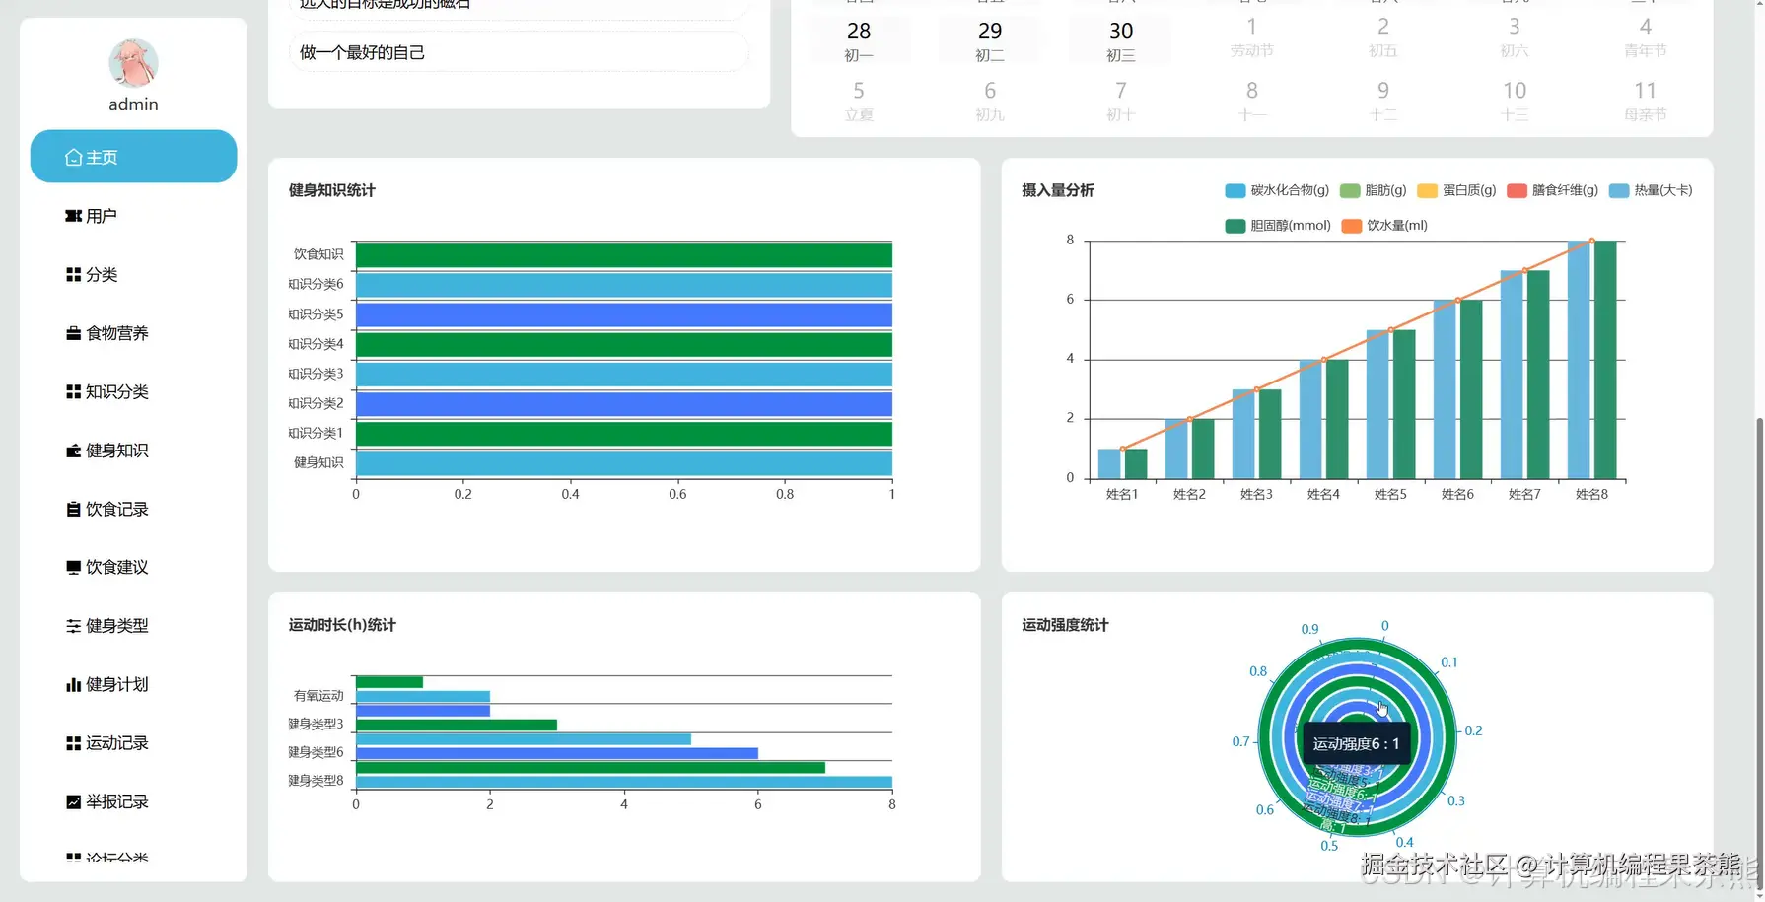Viewport: 1765px width, 902px height.
Task: Click the 饮食知识 green bar
Action: [624, 255]
